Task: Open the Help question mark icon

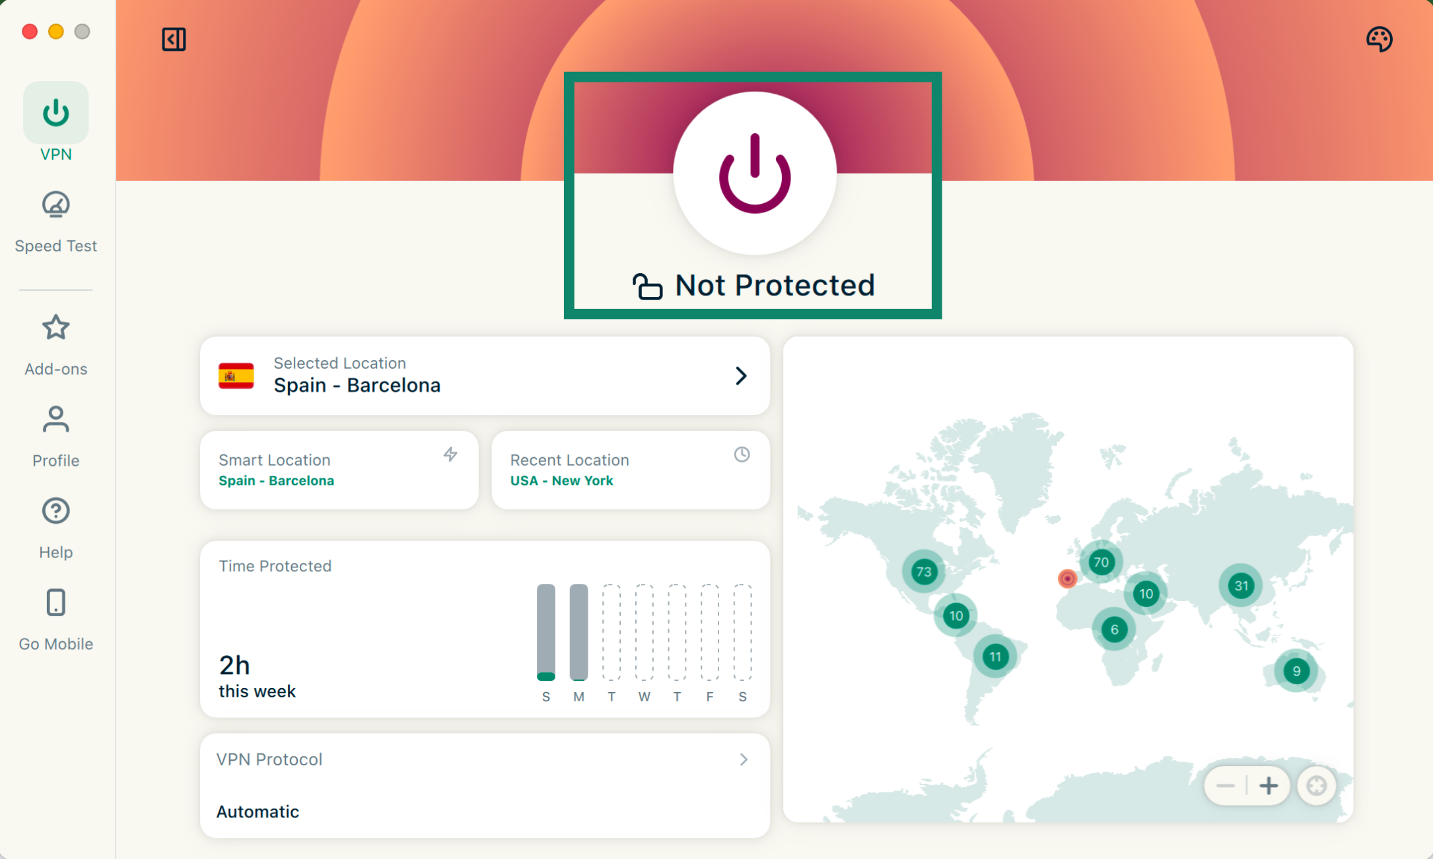Action: tap(55, 511)
